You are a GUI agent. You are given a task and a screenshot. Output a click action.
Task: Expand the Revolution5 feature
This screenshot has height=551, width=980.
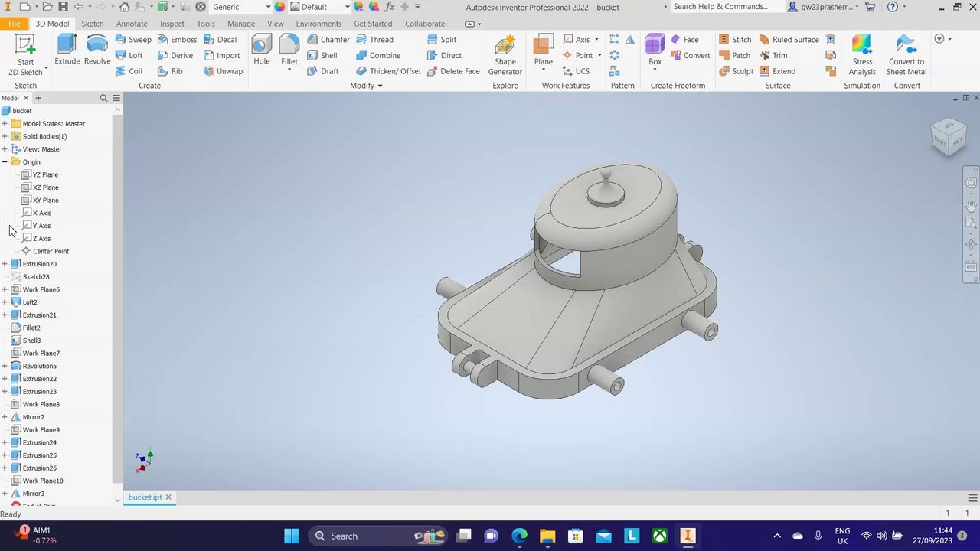(x=5, y=366)
